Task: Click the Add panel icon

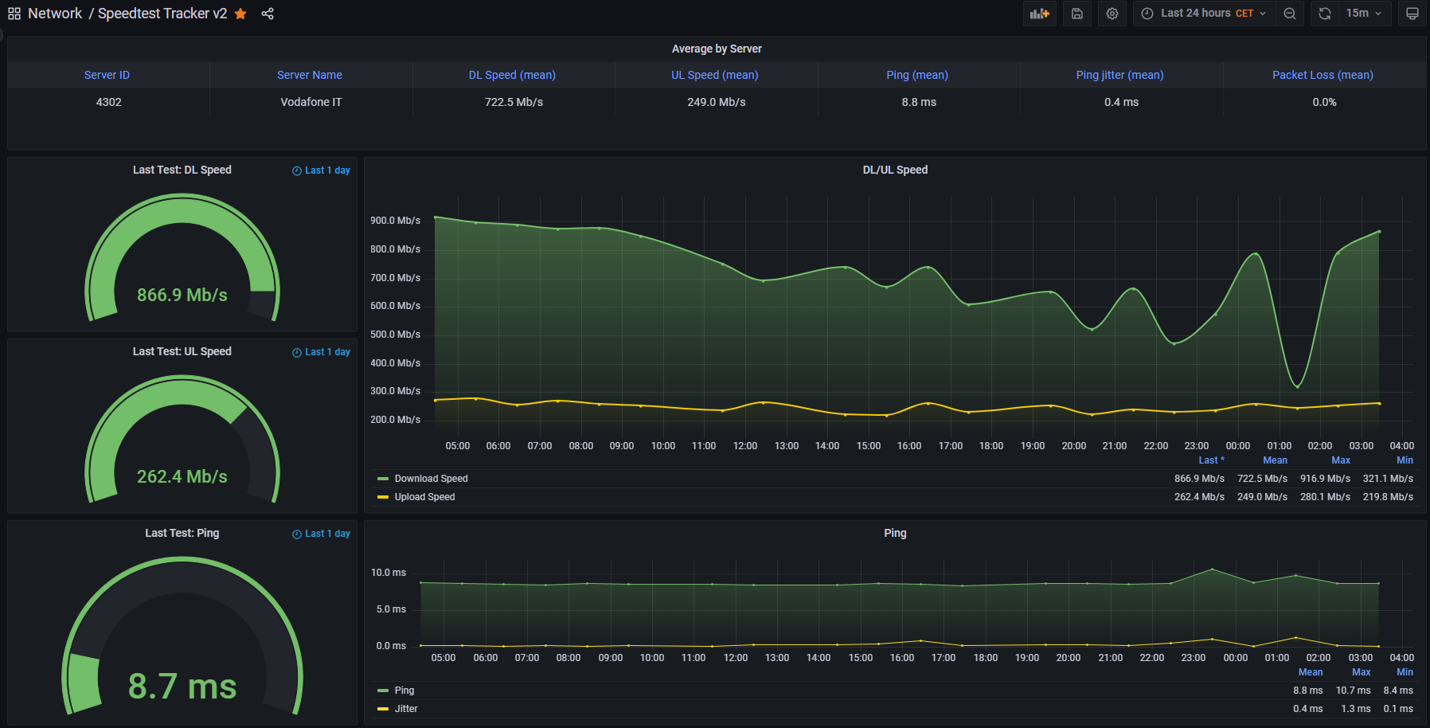Action: 1039,14
